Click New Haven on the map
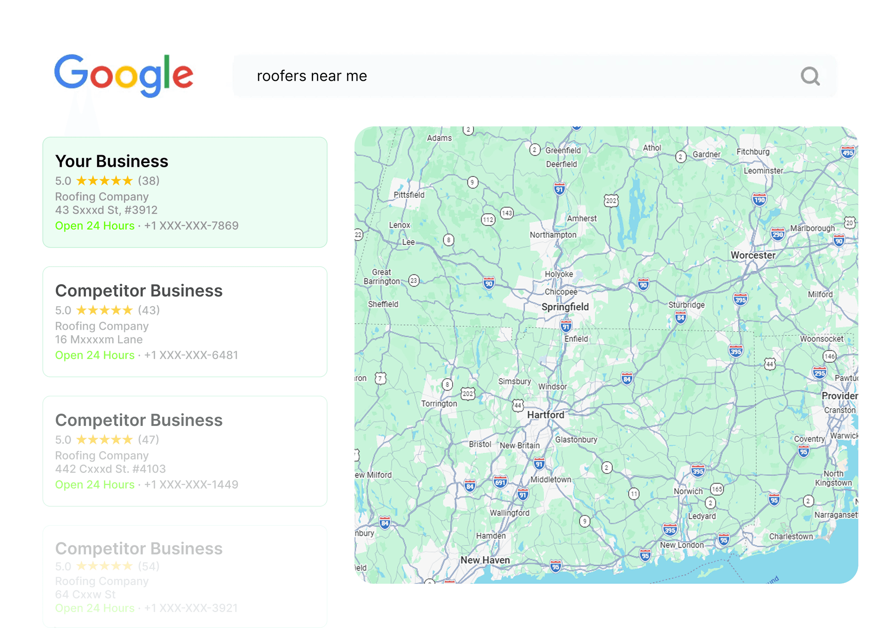The width and height of the screenshot is (892, 628). [485, 560]
